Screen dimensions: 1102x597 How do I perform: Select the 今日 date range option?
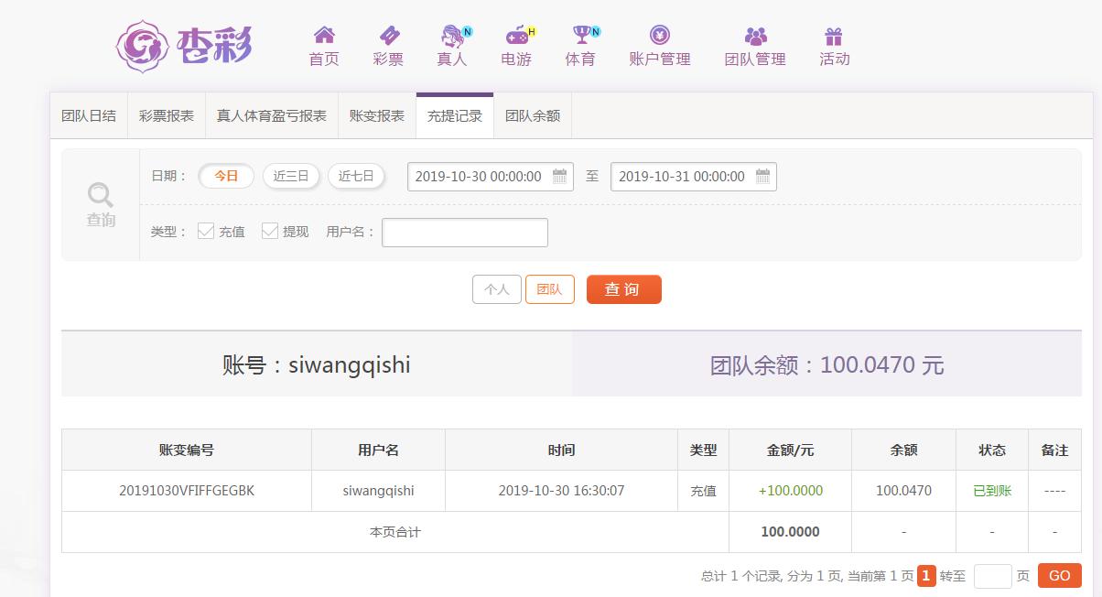(226, 176)
